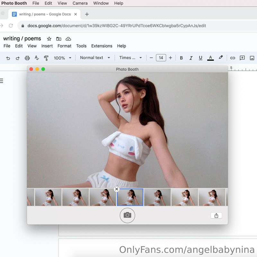The height and width of the screenshot is (257, 257).
Task: Activate the Paint format roller icon
Action: coord(46,58)
